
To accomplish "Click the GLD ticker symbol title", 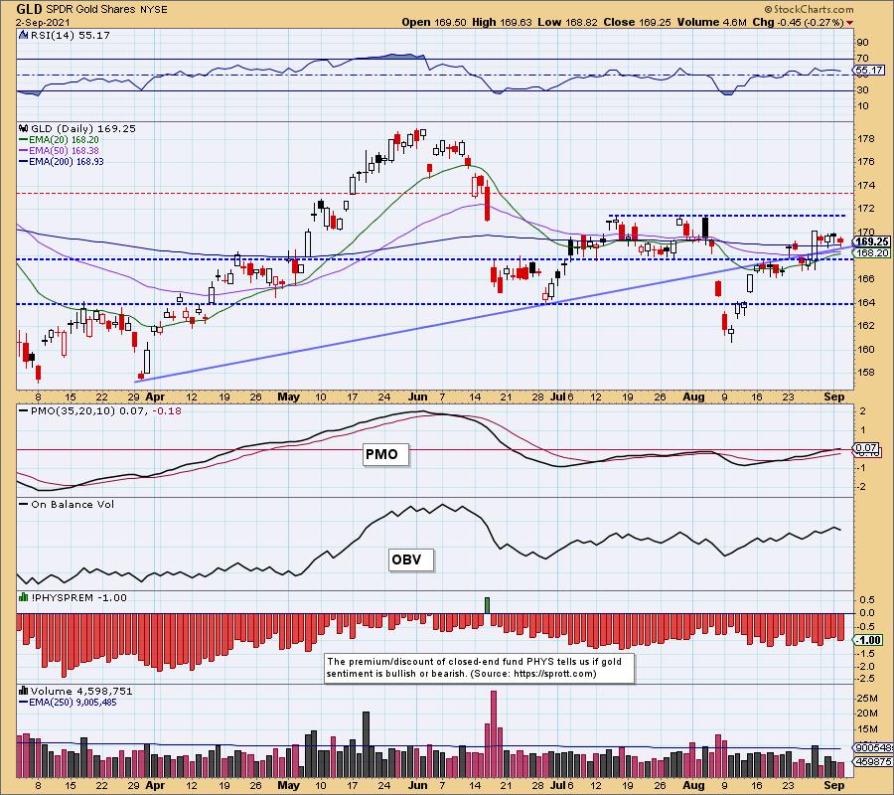I will coord(28,9).
